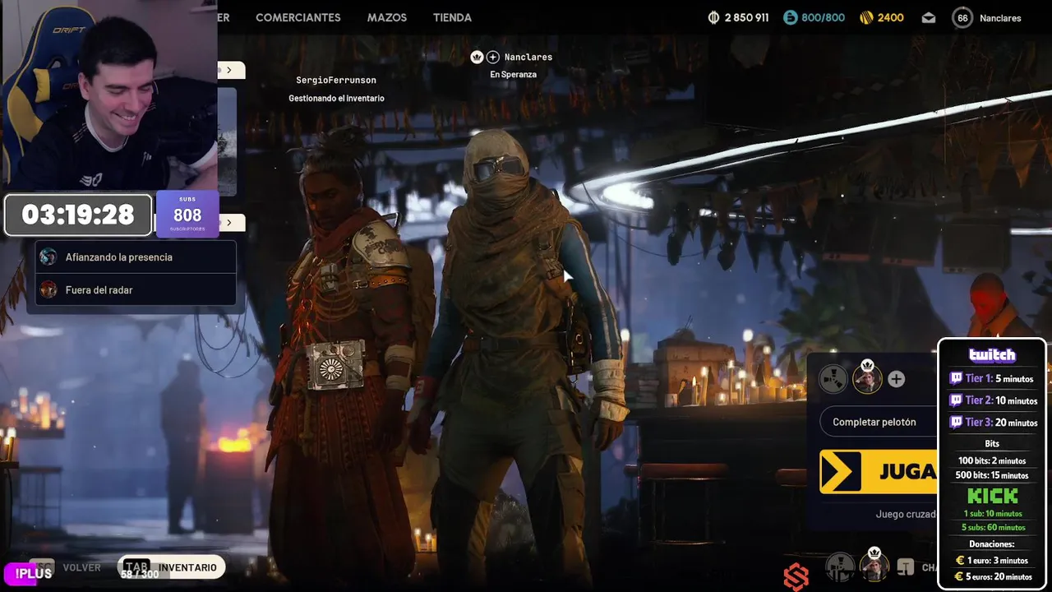
Task: Click the Tier 3 Twitch icon
Action: point(956,422)
